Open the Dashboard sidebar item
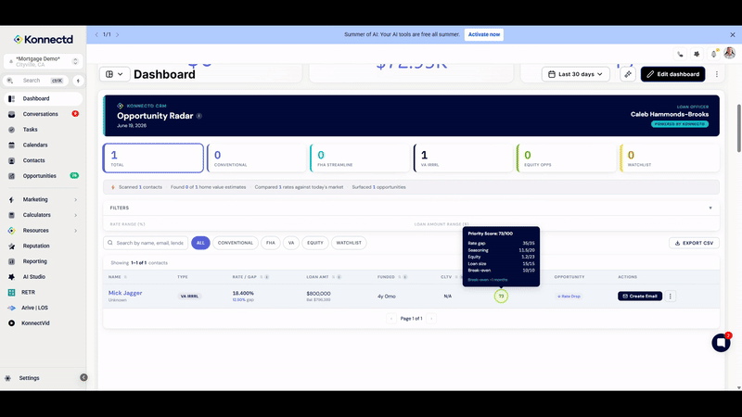 43,98
